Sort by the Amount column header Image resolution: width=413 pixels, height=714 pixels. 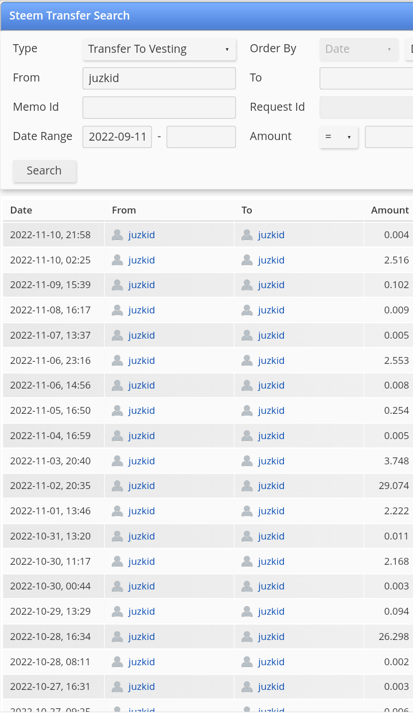(390, 210)
